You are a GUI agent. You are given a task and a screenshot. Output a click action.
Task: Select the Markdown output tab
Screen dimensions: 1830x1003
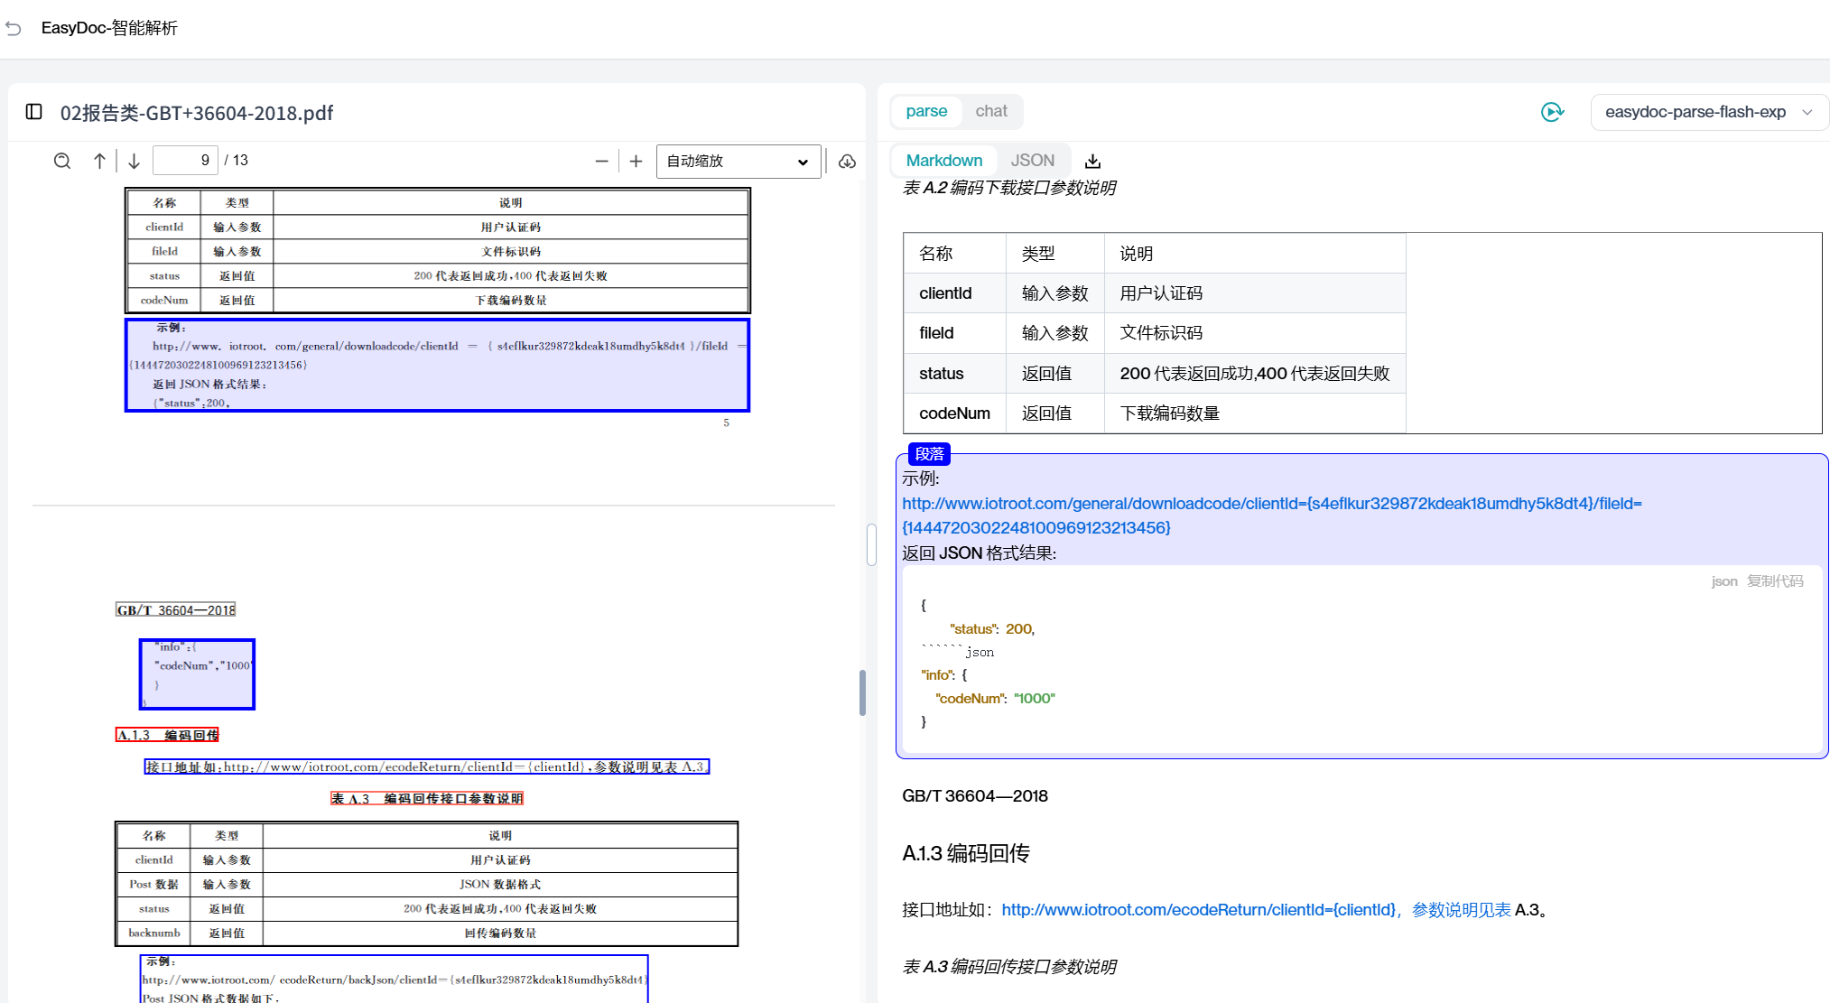click(943, 160)
